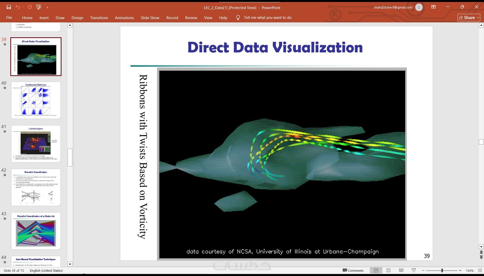
Task: Open Customize Quick Access Toolbar dropdown
Action: [x=48, y=7]
